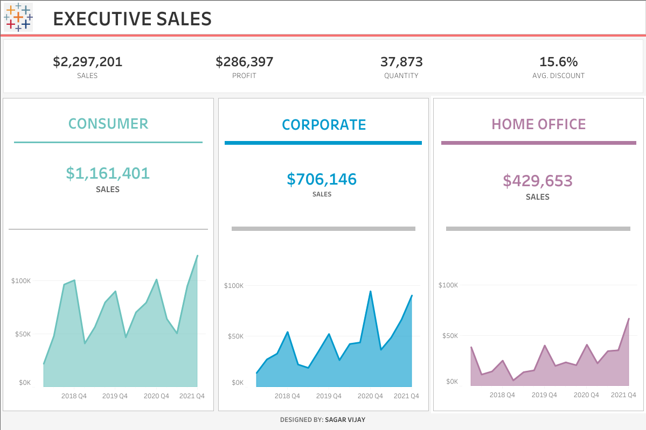Click the SAGAR VIJAY designer credit
Screen dimensions: 646x430
[x=345, y=420]
